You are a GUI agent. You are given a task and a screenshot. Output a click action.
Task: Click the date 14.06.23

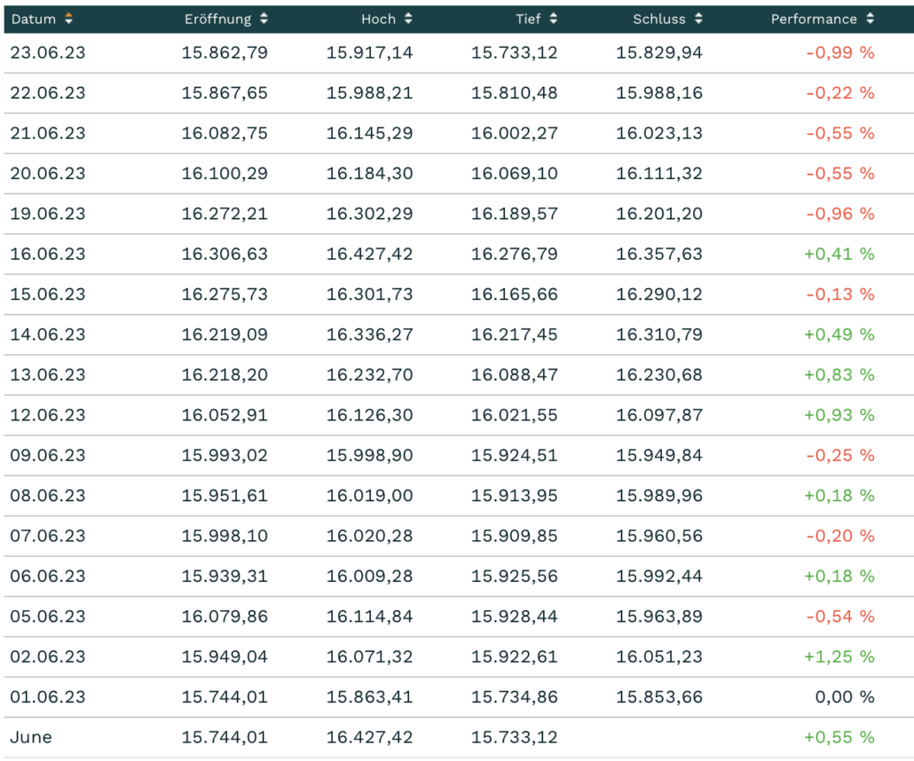[x=48, y=333]
